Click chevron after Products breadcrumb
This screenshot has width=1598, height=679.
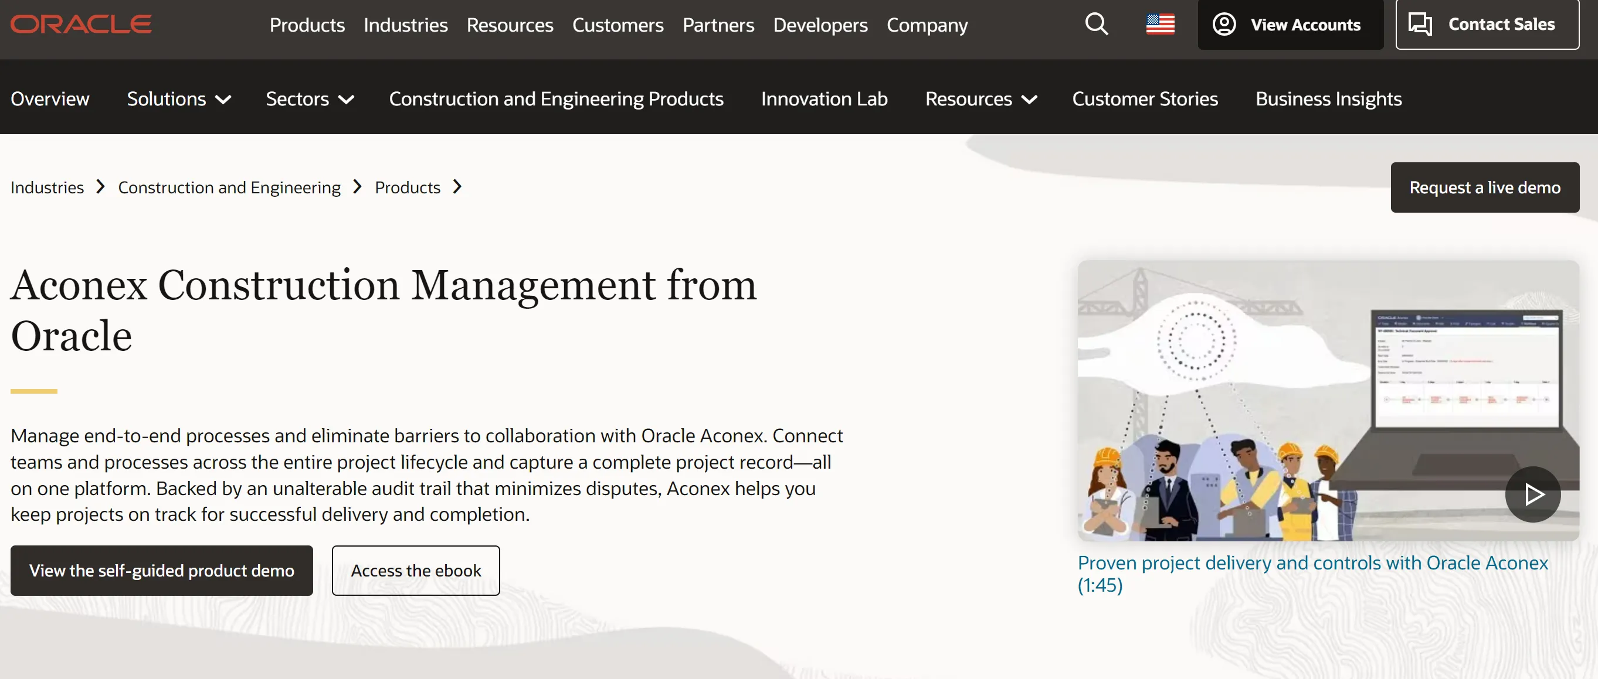pos(457,186)
